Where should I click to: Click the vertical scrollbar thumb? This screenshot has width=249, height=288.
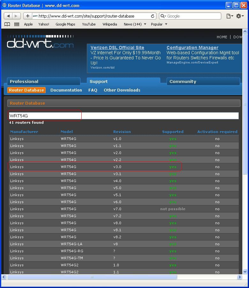pos(245,104)
